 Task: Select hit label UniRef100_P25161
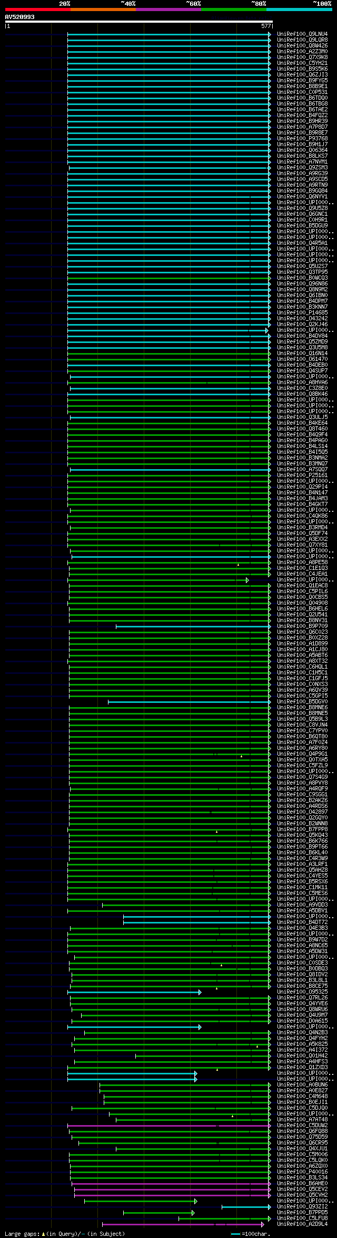click(x=302, y=475)
